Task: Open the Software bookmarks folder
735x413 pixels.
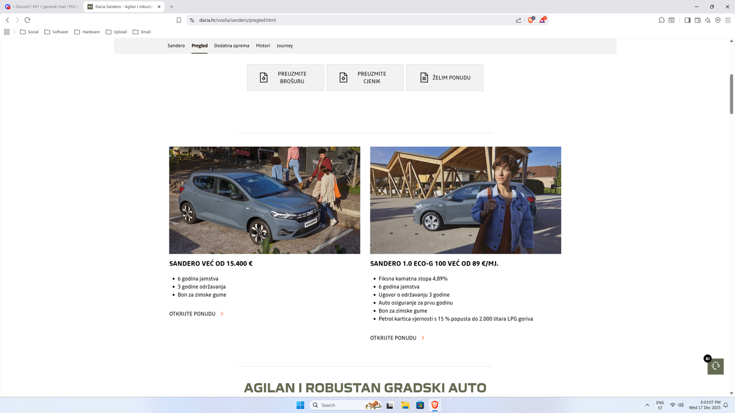Action: pyautogui.click(x=56, y=32)
